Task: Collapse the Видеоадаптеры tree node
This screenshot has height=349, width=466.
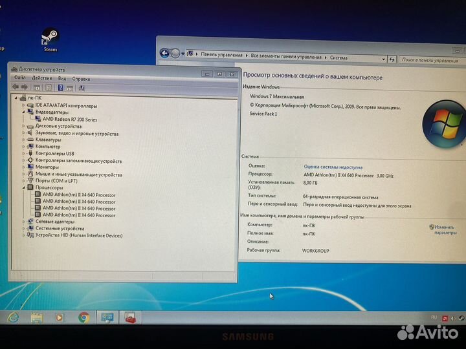Action: [x=24, y=112]
